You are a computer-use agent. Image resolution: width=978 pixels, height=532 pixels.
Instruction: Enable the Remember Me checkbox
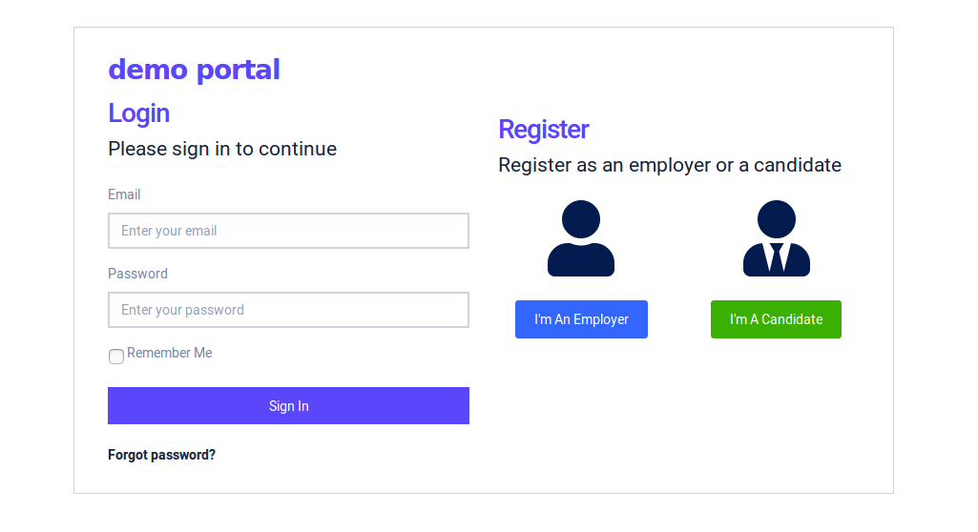pyautogui.click(x=116, y=357)
